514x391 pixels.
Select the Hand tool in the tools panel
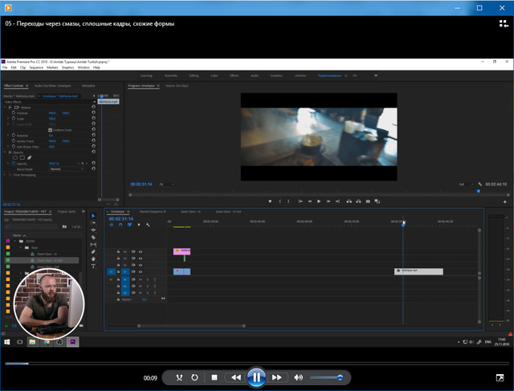[93, 259]
